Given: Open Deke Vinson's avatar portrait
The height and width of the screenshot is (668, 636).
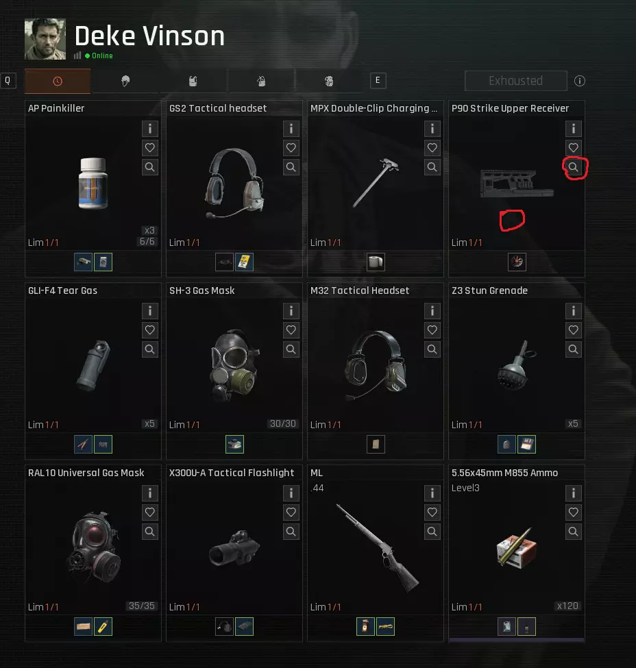Looking at the screenshot, I should point(45,39).
